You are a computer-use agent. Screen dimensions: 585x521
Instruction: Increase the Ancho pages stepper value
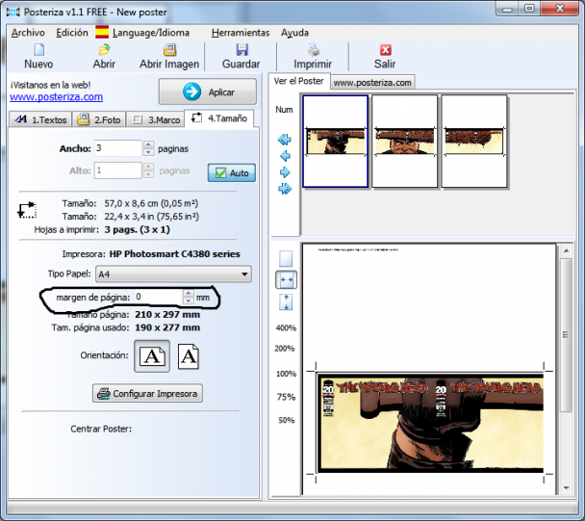point(148,144)
